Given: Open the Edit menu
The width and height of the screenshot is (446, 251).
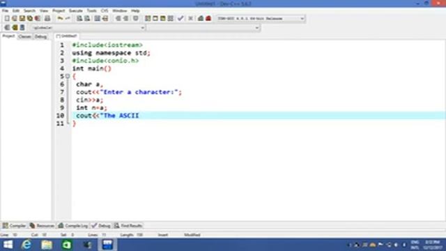Looking at the screenshot, I should [x=16, y=11].
